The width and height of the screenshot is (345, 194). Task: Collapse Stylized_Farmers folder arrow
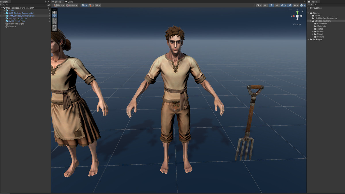(310, 21)
